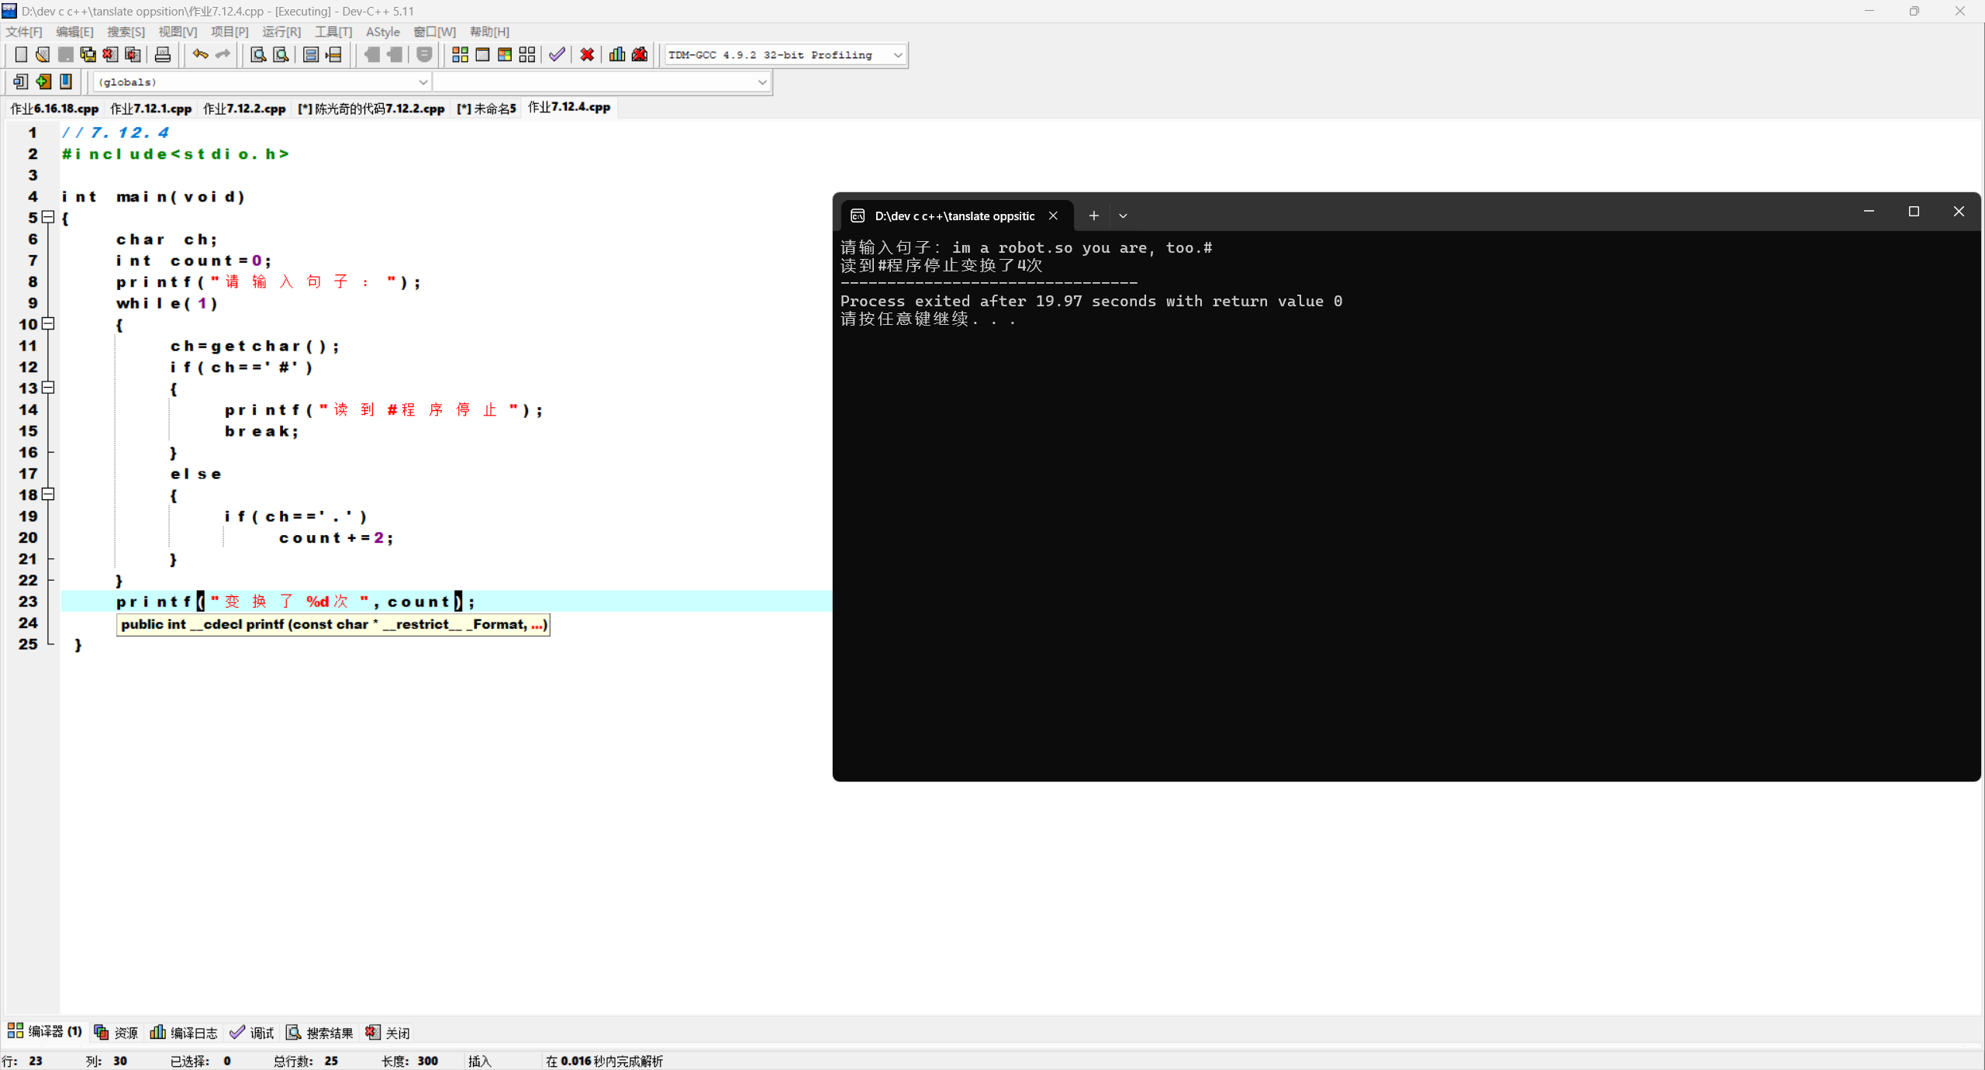Image resolution: width=1985 pixels, height=1070 pixels.
Task: Click the Find magnifier toolbar icon
Action: [258, 54]
